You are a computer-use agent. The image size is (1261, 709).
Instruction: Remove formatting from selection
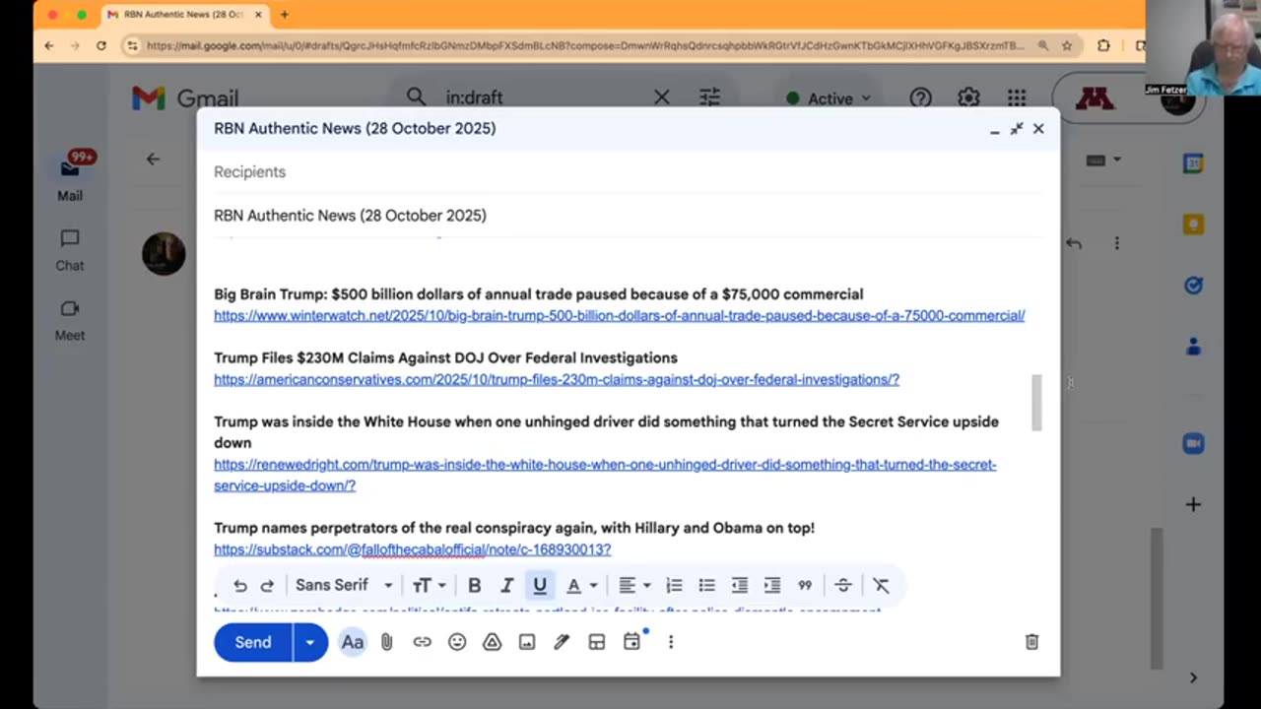point(882,585)
